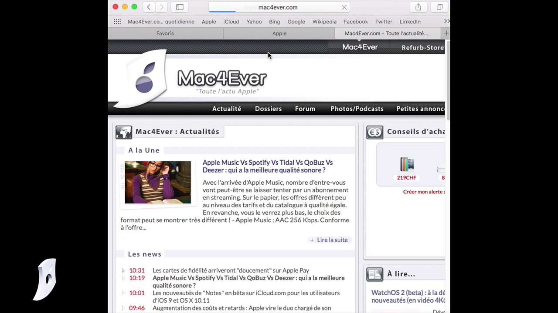Open the featured article woman thumbnail
The height and width of the screenshot is (313, 558).
click(158, 183)
